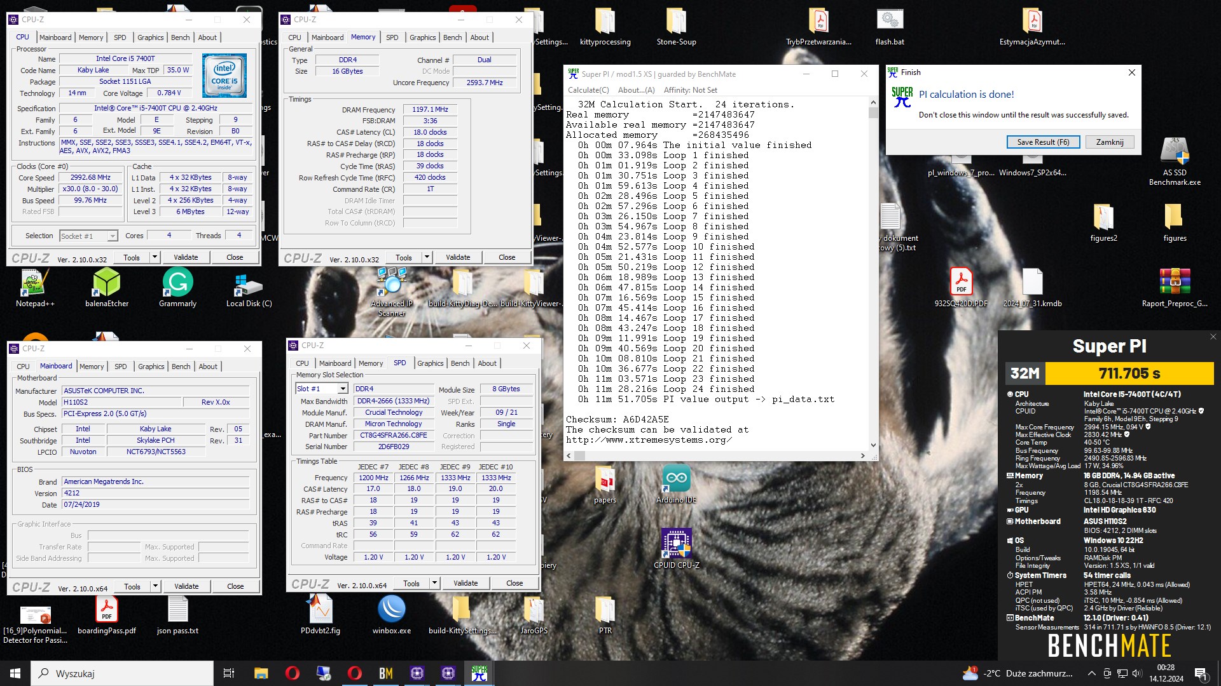1221x686 pixels.
Task: Open Memory tab in CPU-Z SPD window
Action: (371, 363)
